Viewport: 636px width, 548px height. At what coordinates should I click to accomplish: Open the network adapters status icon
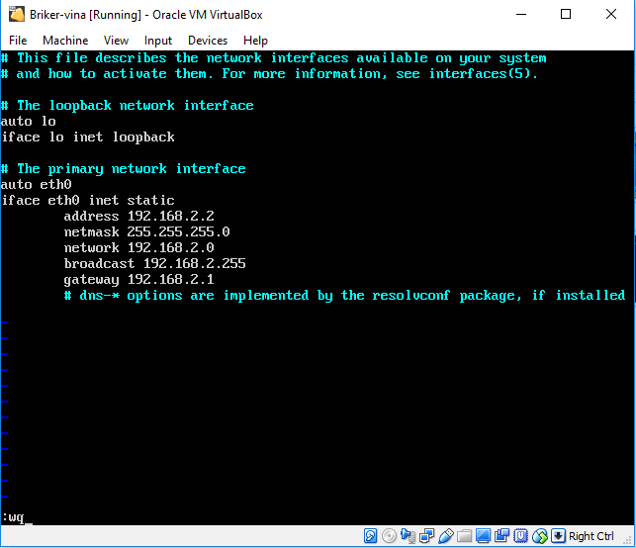[427, 536]
